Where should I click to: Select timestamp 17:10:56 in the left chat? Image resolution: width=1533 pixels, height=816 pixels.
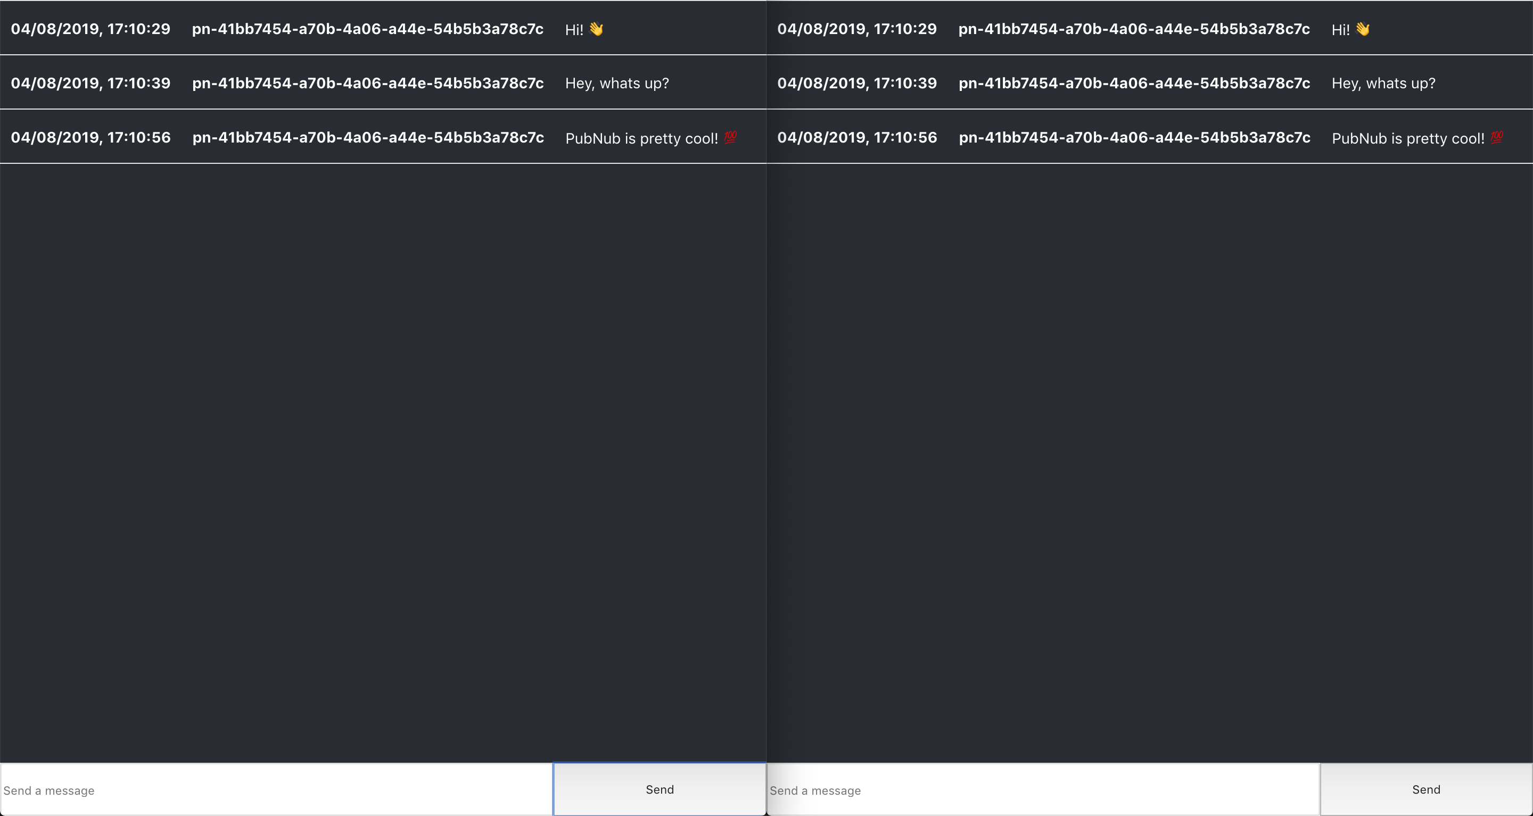click(90, 137)
